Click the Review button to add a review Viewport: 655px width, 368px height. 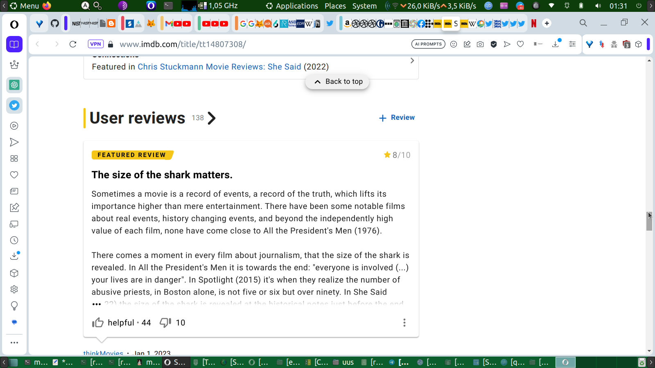(397, 118)
